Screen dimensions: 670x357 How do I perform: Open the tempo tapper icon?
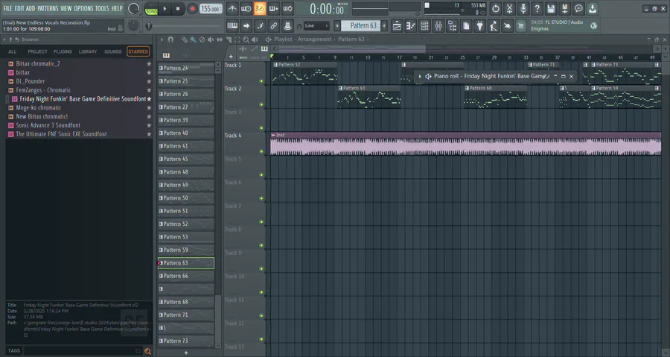(x=494, y=26)
